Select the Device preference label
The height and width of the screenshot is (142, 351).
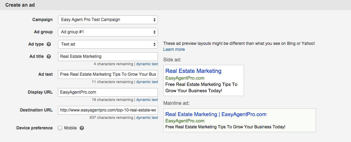(34, 128)
